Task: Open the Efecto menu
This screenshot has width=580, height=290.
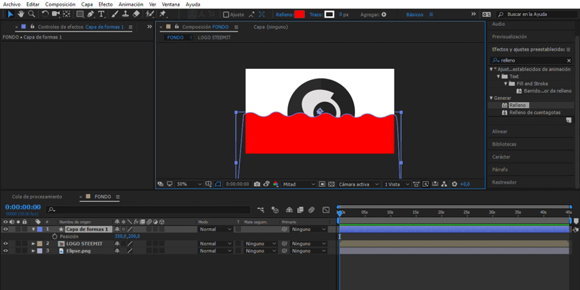Action: pos(105,4)
